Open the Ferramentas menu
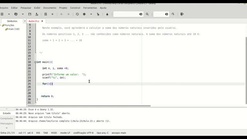Image resolution: width=247 pixels, height=139 pixels. [90, 8]
